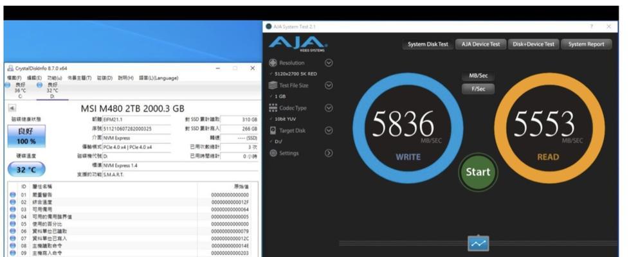Click the AJA System Test title bar icon
Viewport: 629px width, 257px height.
[x=268, y=26]
